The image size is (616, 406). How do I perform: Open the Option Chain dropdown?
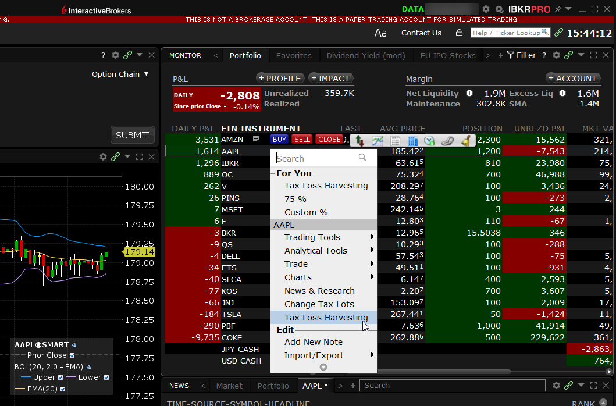[120, 74]
